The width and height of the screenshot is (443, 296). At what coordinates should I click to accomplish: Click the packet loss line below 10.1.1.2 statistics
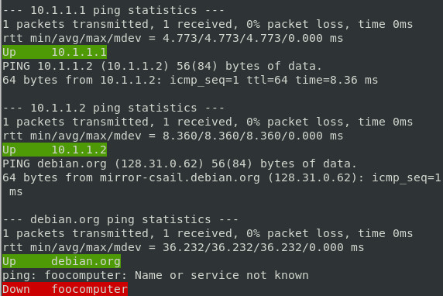208,122
